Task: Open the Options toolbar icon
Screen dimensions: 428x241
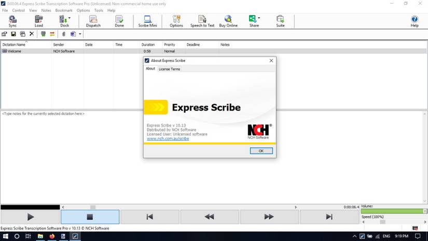Action: click(176, 21)
